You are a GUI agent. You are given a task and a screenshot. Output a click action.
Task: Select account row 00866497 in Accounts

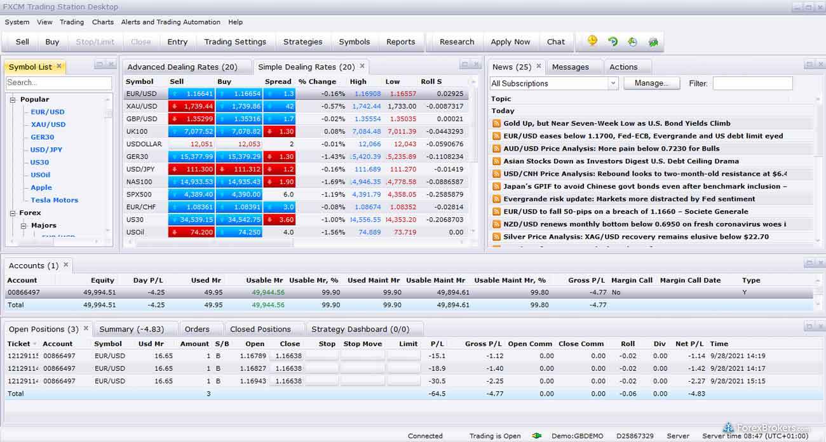[x=409, y=292]
